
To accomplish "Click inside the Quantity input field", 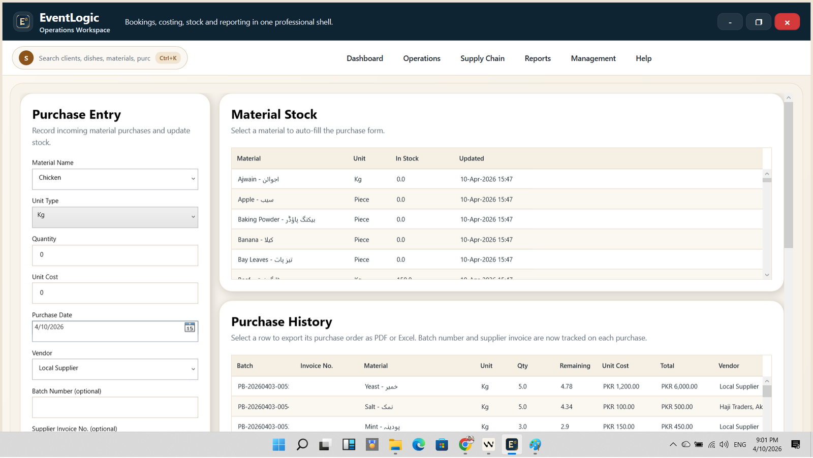I will 115,255.
